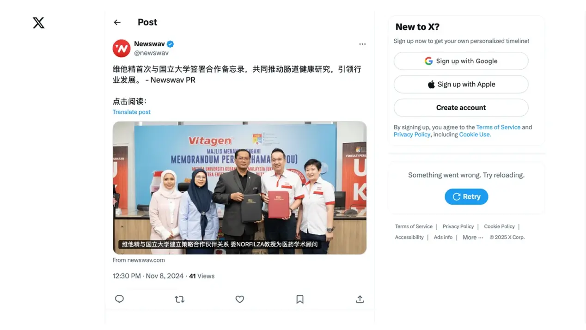Like the post with heart icon
The width and height of the screenshot is (586, 330).
(239, 299)
